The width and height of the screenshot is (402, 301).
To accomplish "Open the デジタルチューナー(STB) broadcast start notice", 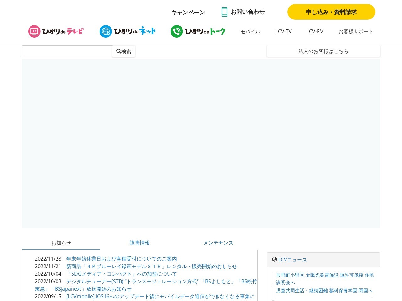I will point(146,285).
